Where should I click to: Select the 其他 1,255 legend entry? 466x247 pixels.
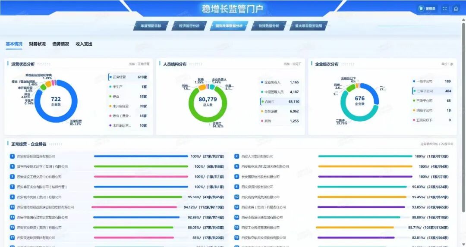pos(280,121)
